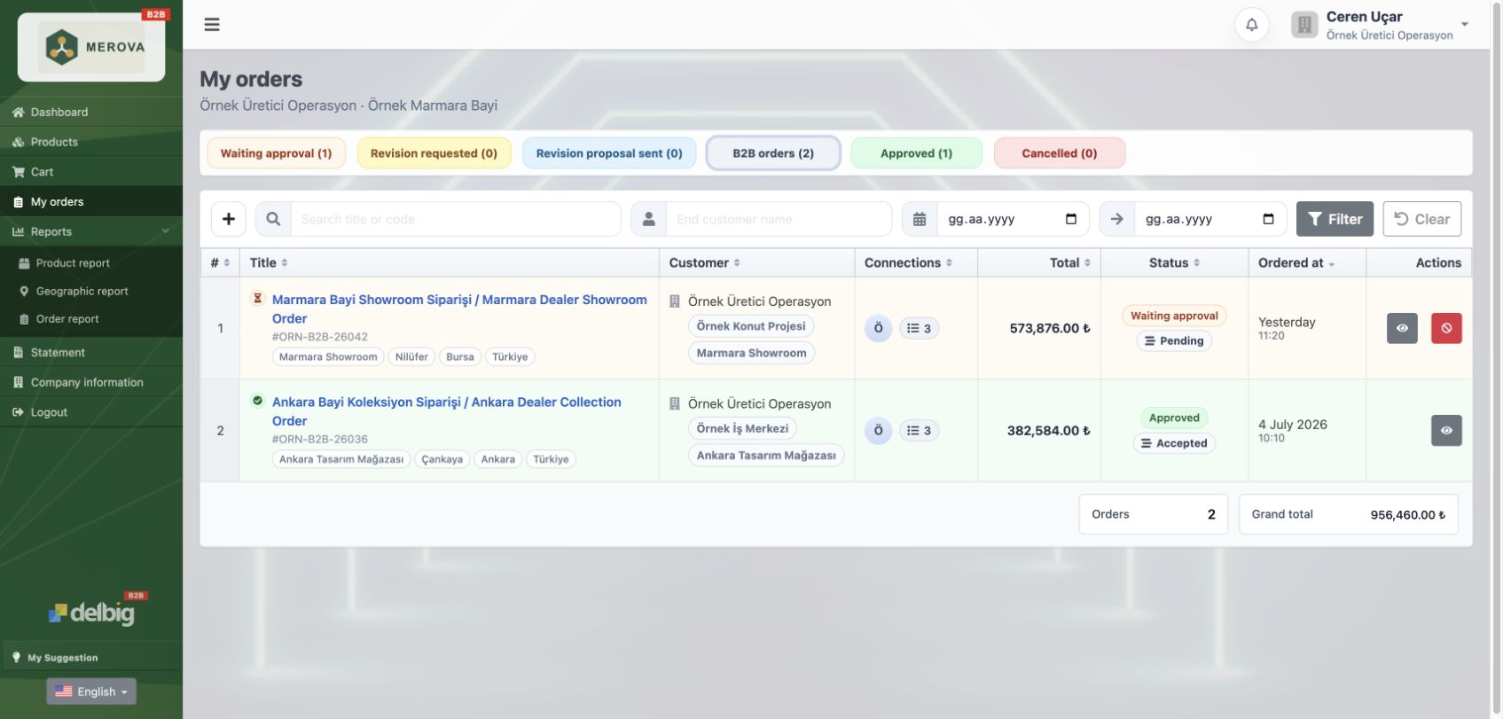The image size is (1503, 719).
Task: Sort table by Status column
Action: (x=1175, y=262)
